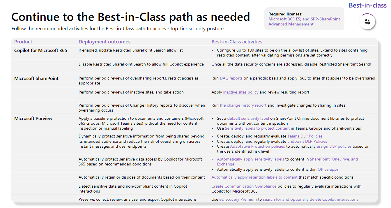Screen dimensions: 391x208
Task: Select the Microsoft Purview product cell
Action: point(33,118)
